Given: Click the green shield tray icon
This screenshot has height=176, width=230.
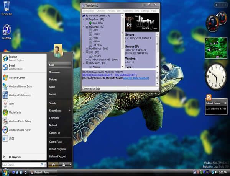Looking at the screenshot, I should click(201, 173).
